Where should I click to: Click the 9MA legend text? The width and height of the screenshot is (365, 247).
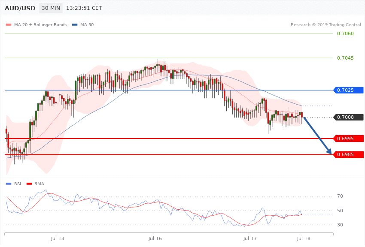pyautogui.click(x=40, y=184)
